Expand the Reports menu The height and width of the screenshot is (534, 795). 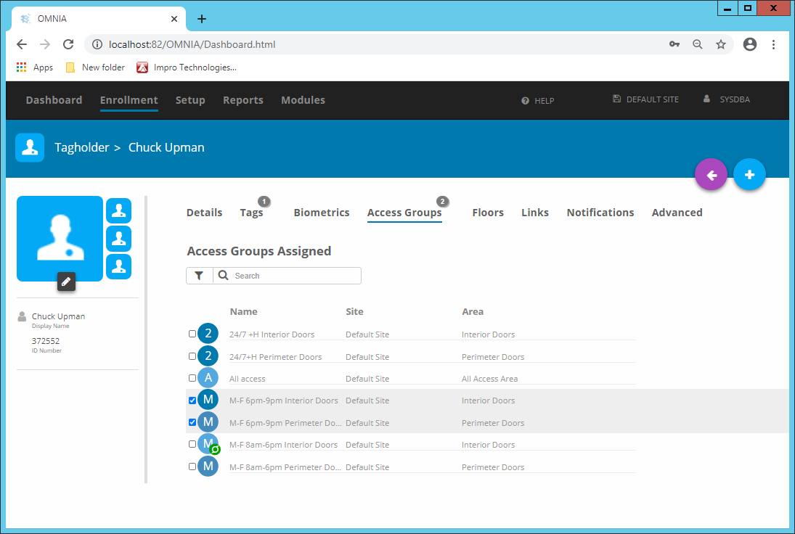[x=242, y=100]
